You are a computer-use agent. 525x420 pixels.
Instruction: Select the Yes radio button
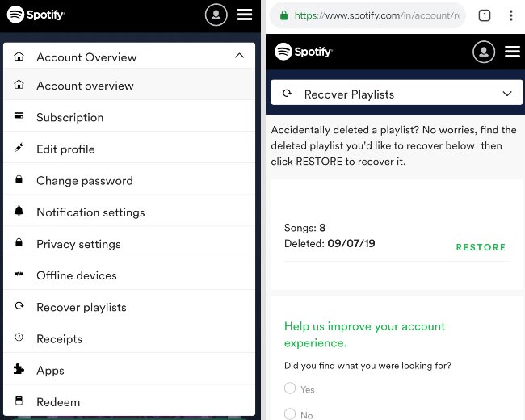point(290,388)
